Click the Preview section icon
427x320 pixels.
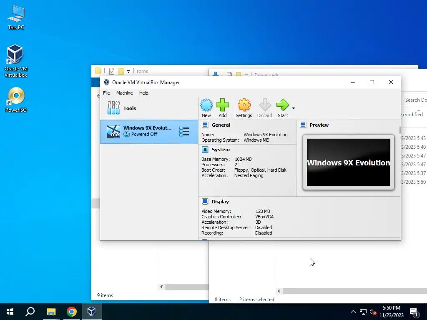pyautogui.click(x=303, y=125)
